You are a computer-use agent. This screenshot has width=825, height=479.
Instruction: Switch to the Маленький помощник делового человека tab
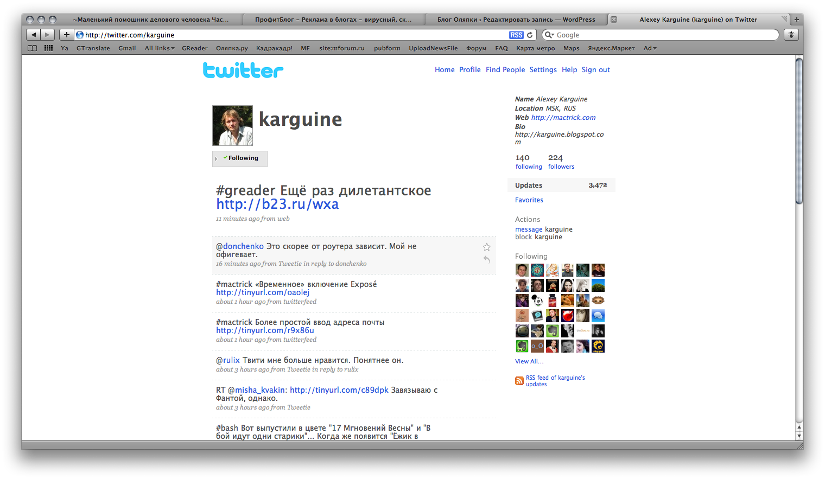[151, 20]
